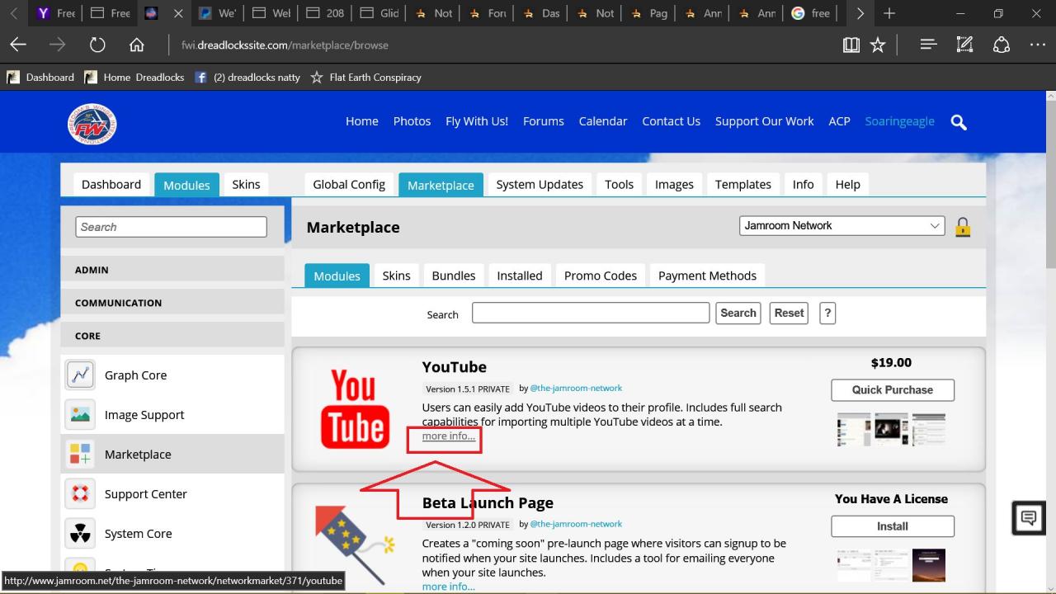Install the Beta Launch Page module

[x=892, y=526]
